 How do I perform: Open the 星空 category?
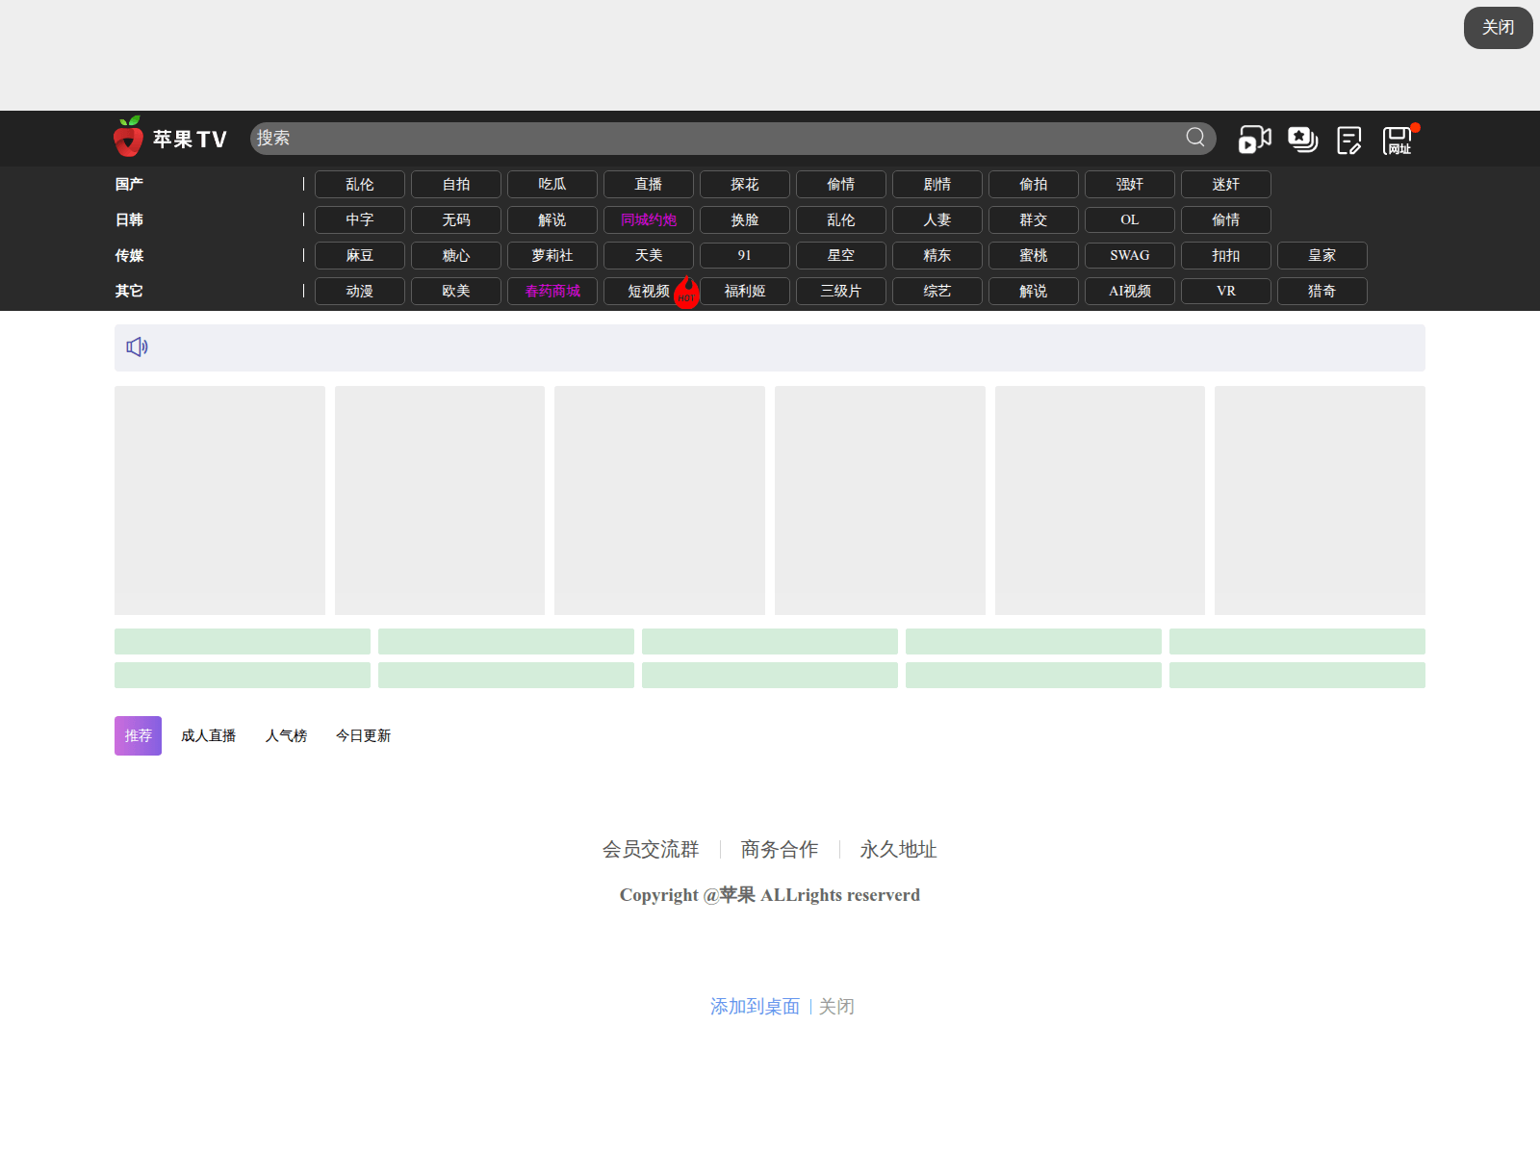coord(841,255)
